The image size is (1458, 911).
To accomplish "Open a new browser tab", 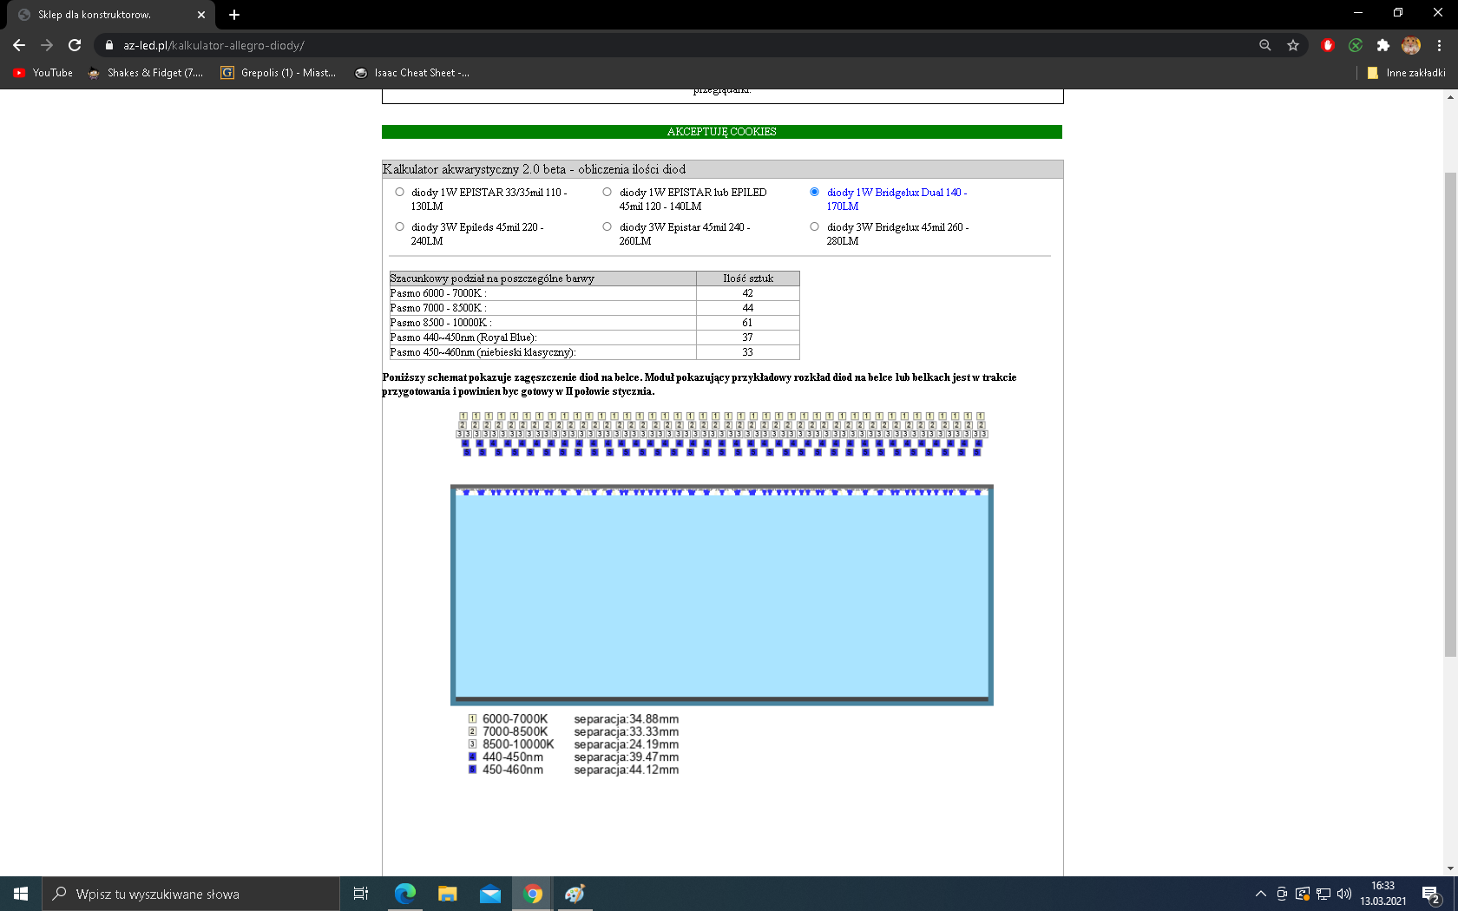I will (234, 15).
